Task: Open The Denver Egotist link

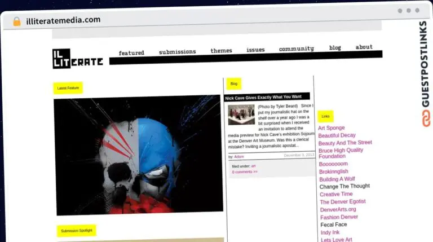Action: (x=343, y=201)
